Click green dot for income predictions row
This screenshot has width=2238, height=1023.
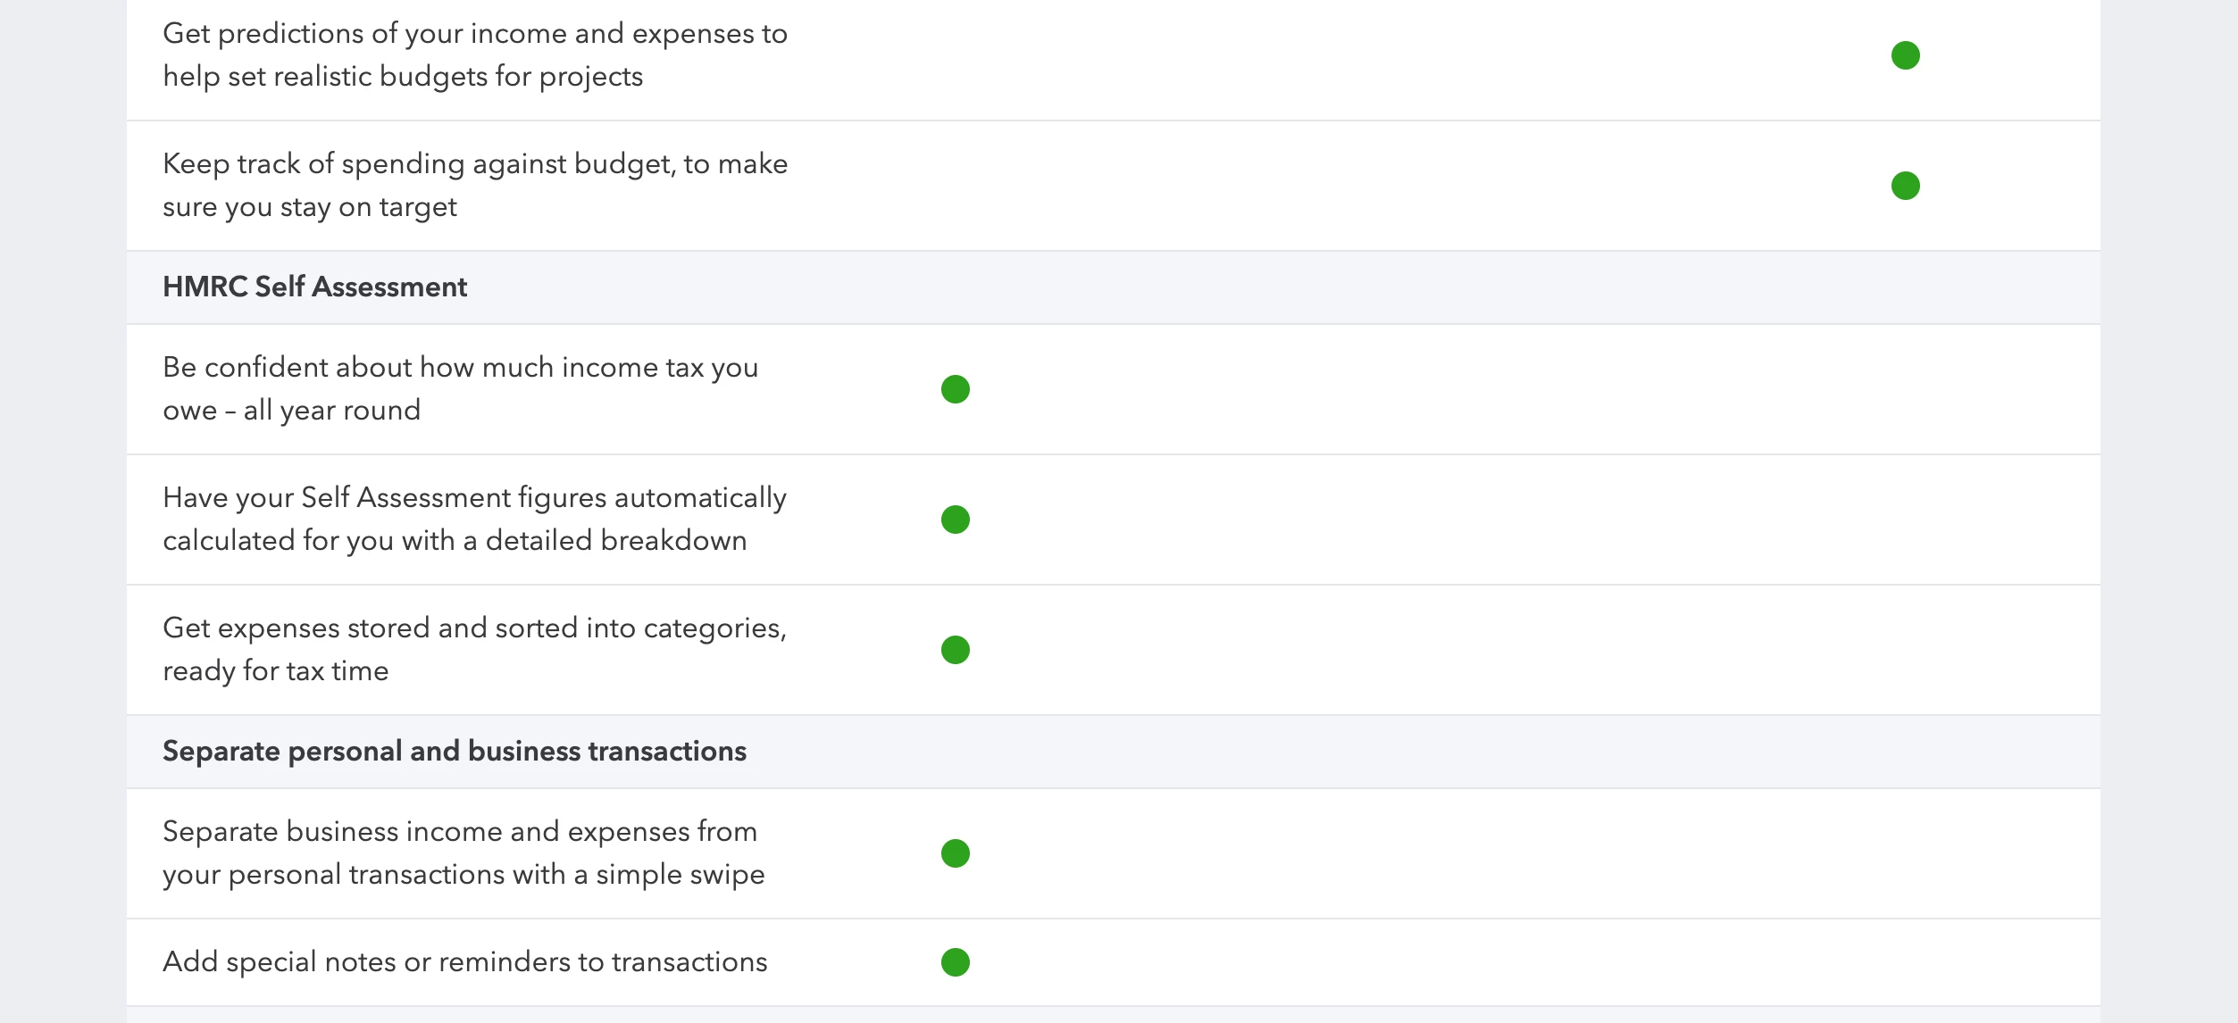coord(1905,55)
